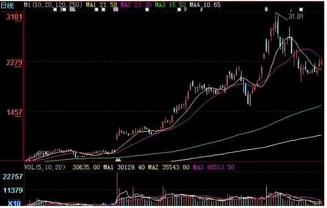Click the 22757 volume axis label
Image resolution: width=327 pixels, height=208 pixels.
click(x=12, y=177)
